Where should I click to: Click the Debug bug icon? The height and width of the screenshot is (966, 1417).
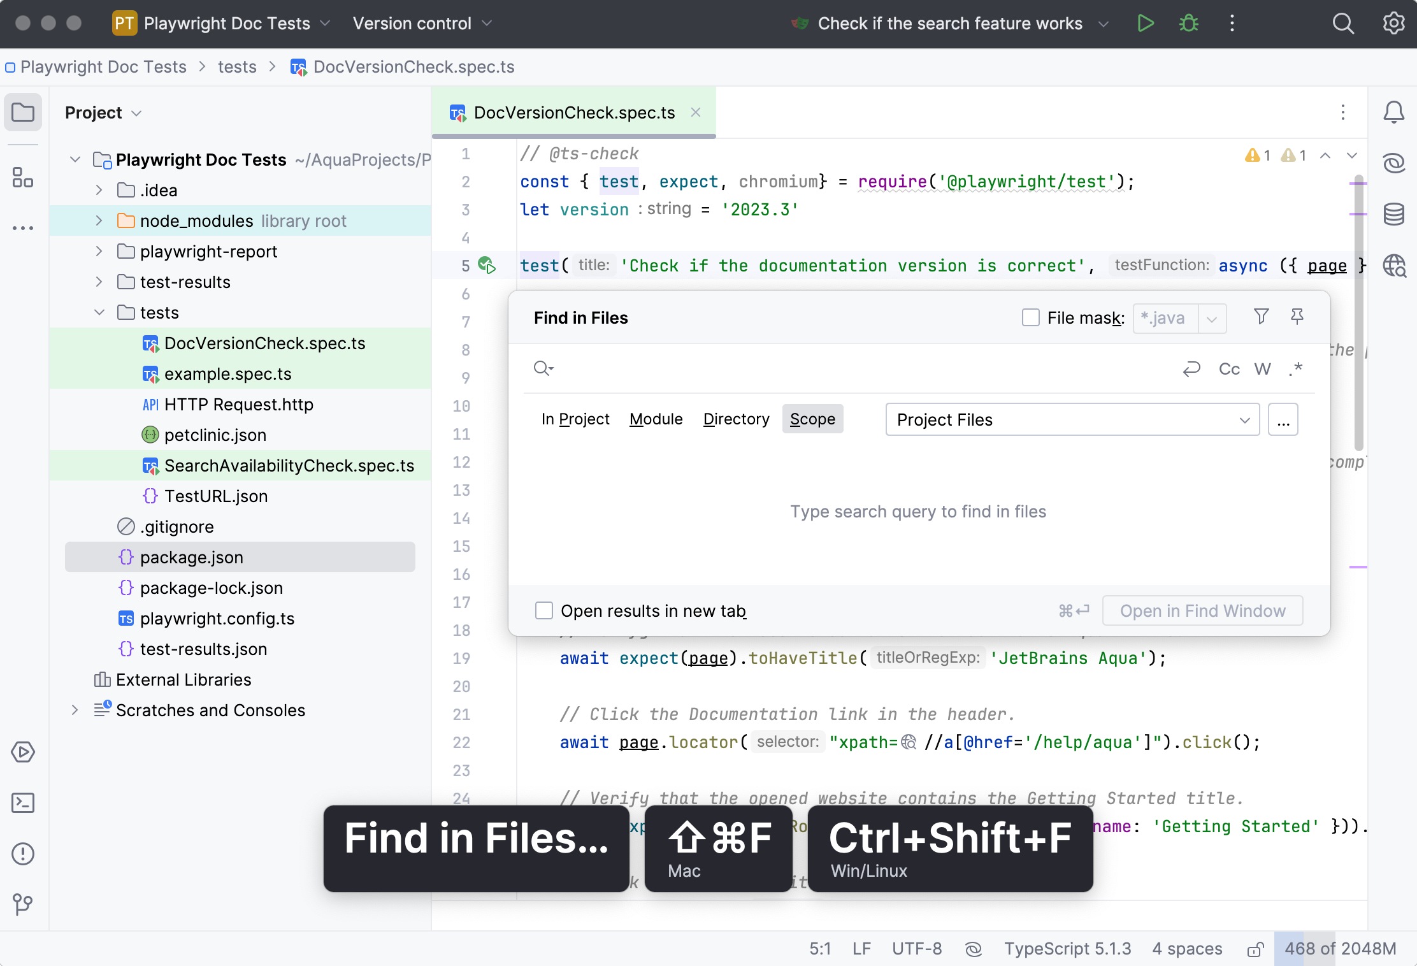point(1188,24)
